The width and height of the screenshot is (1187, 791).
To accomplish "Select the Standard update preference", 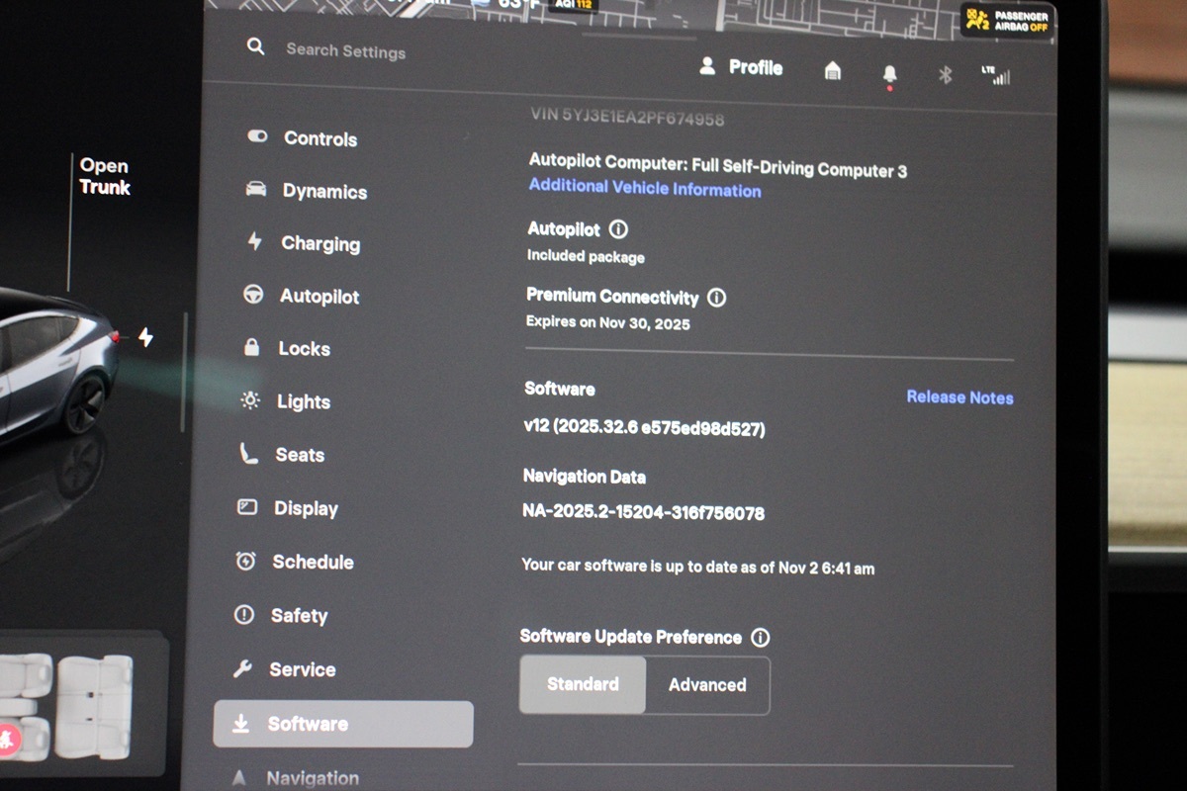I will (x=583, y=684).
